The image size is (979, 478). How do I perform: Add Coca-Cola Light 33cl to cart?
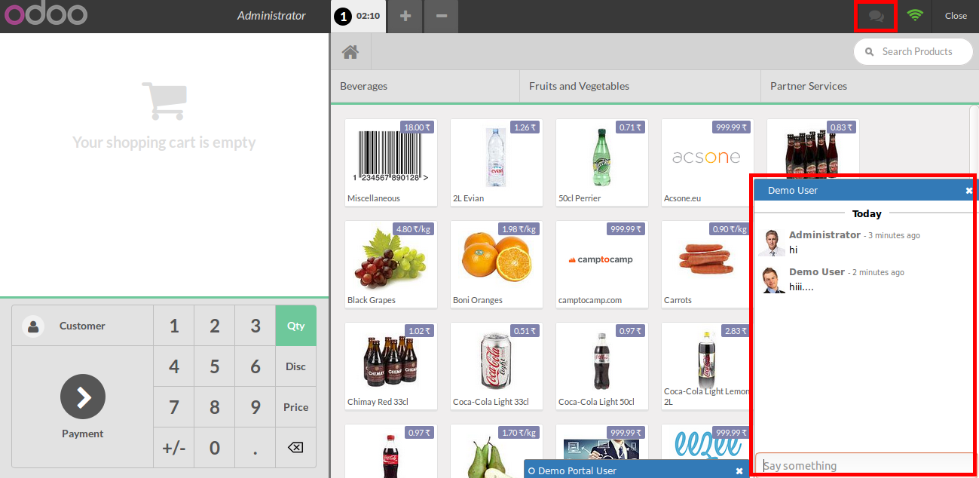pos(497,366)
